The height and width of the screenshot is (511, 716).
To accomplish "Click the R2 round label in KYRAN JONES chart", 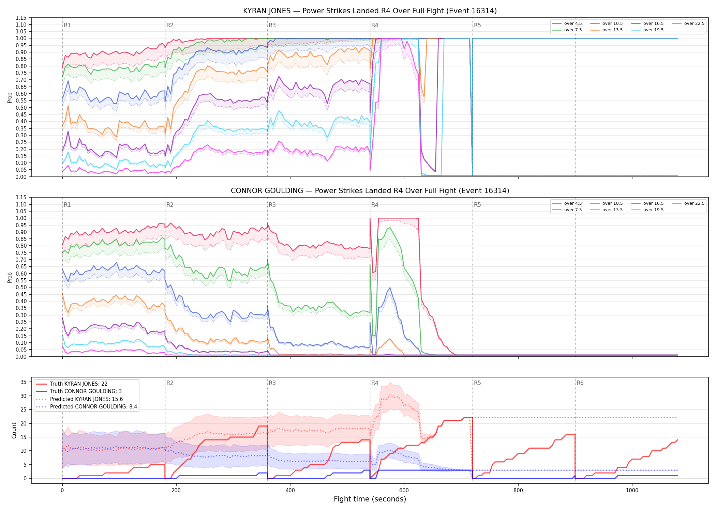I will (170, 25).
